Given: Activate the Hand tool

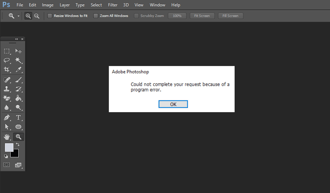Looking at the screenshot, I should click(x=7, y=137).
